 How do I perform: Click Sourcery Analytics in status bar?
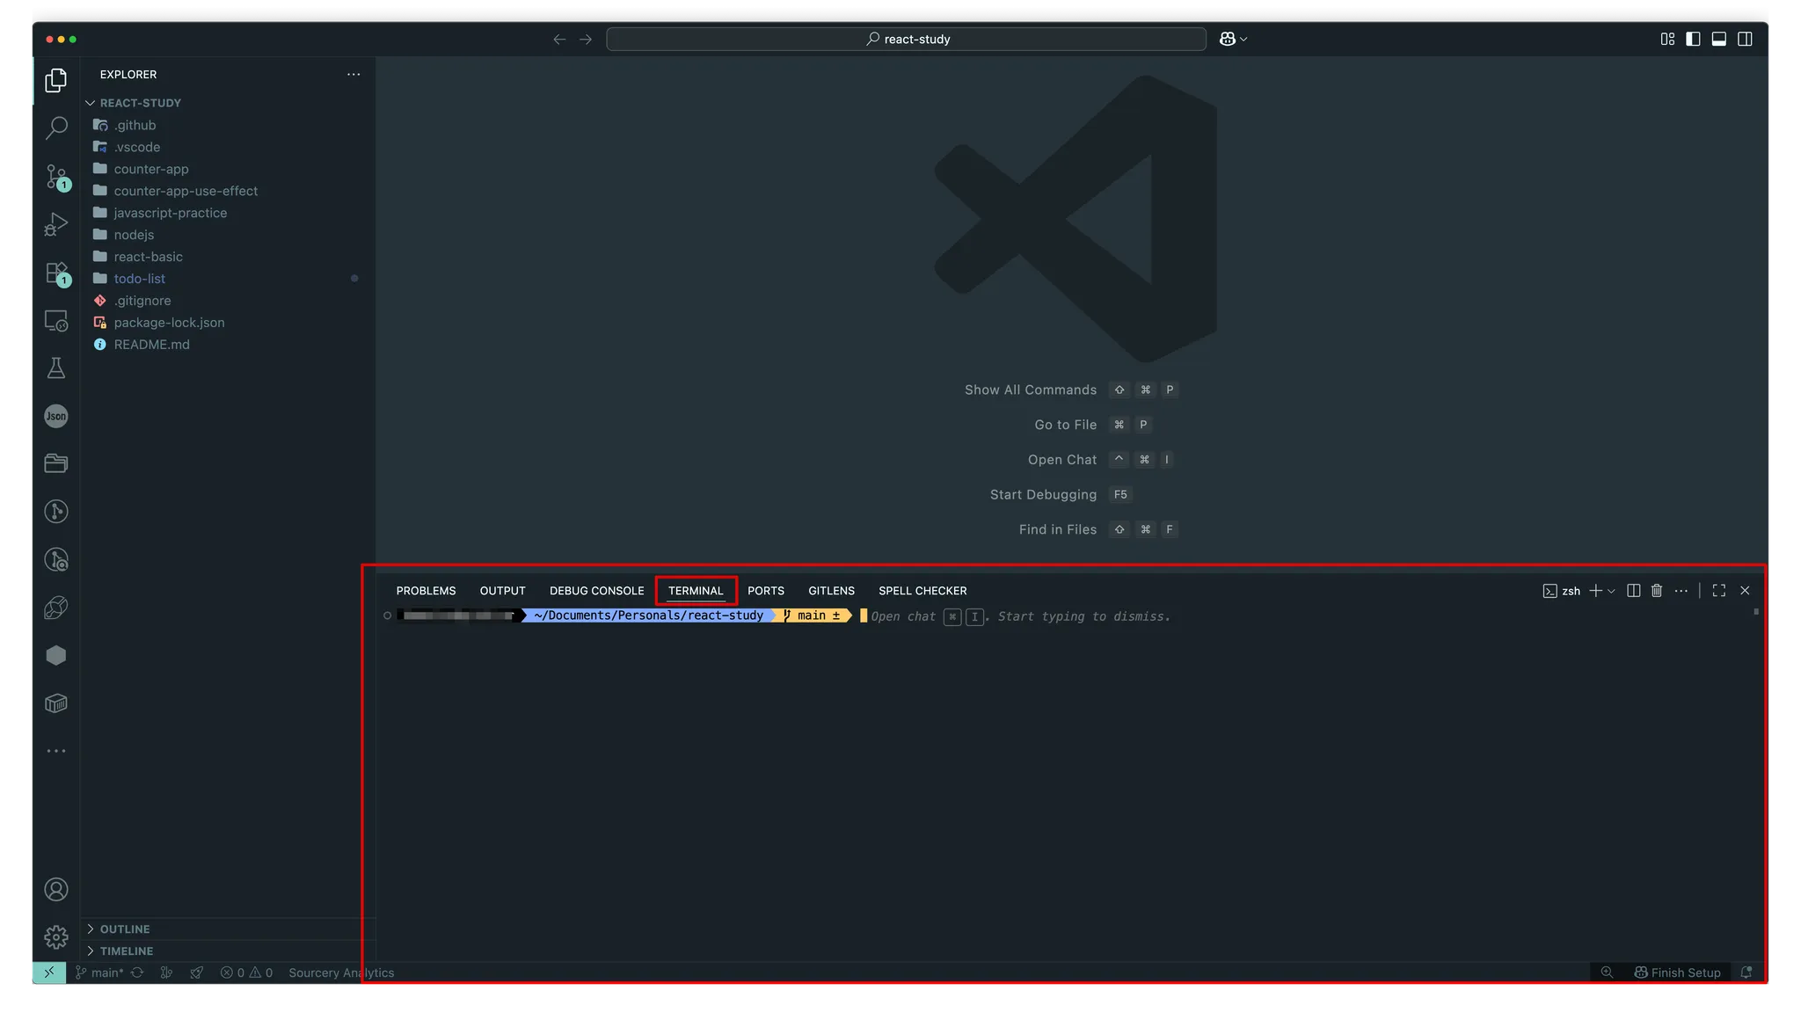[x=341, y=972]
